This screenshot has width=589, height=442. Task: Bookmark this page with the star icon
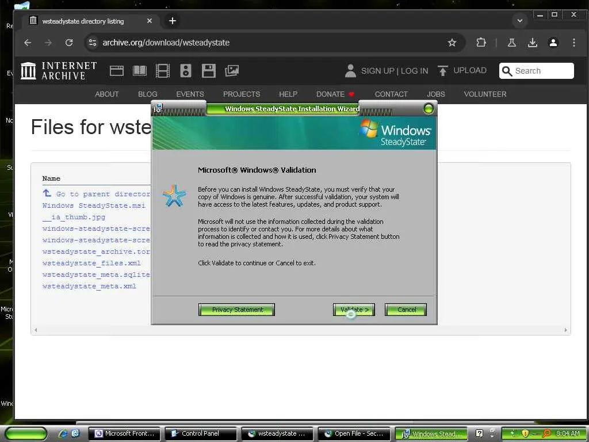coord(452,43)
